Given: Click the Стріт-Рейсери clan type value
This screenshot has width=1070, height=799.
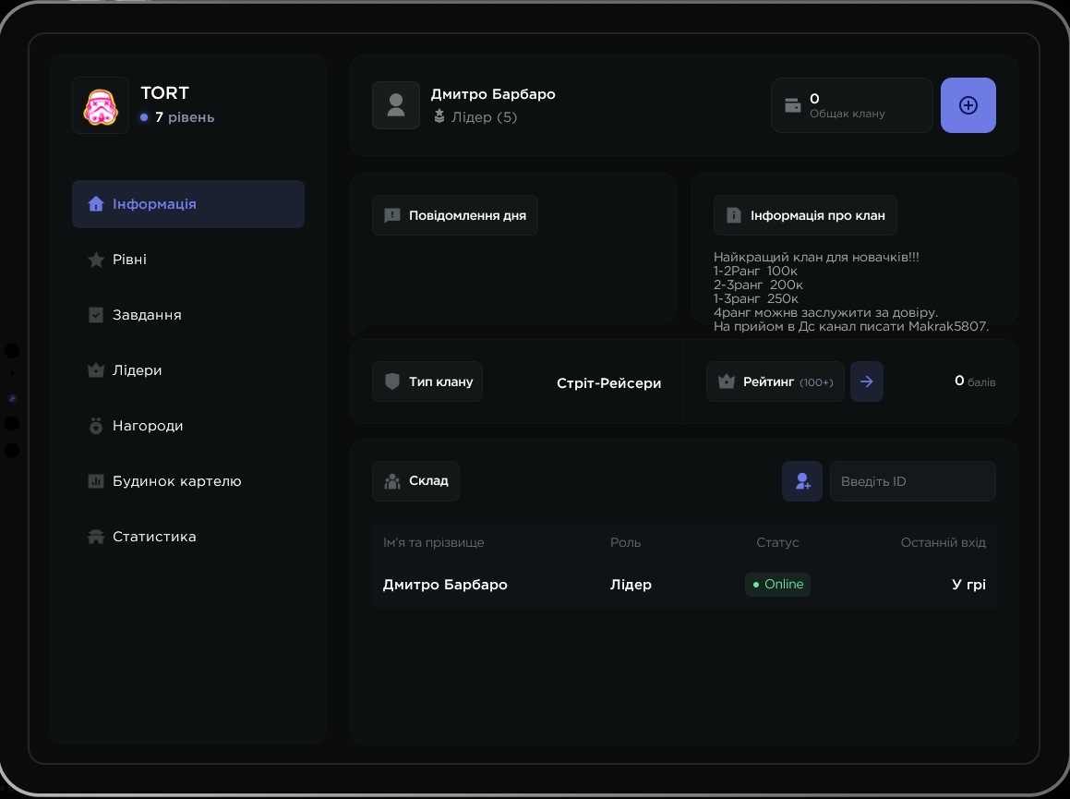Looking at the screenshot, I should coord(608,383).
